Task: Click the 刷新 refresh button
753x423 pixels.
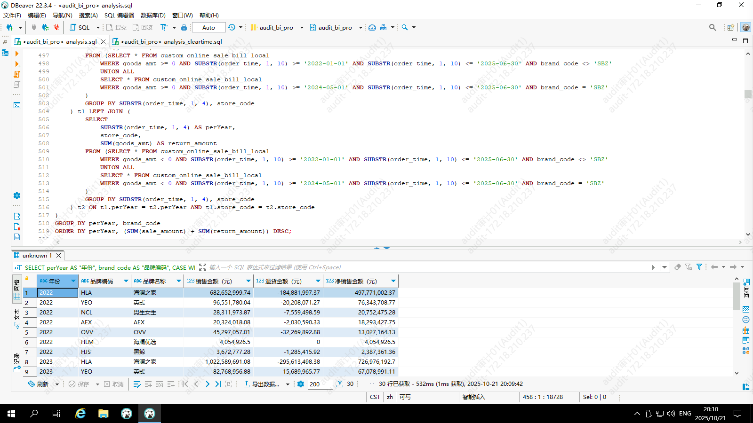Action: 39,384
